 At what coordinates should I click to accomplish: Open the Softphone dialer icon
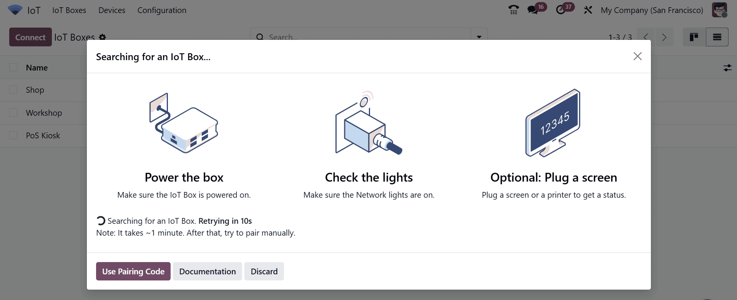tap(514, 10)
